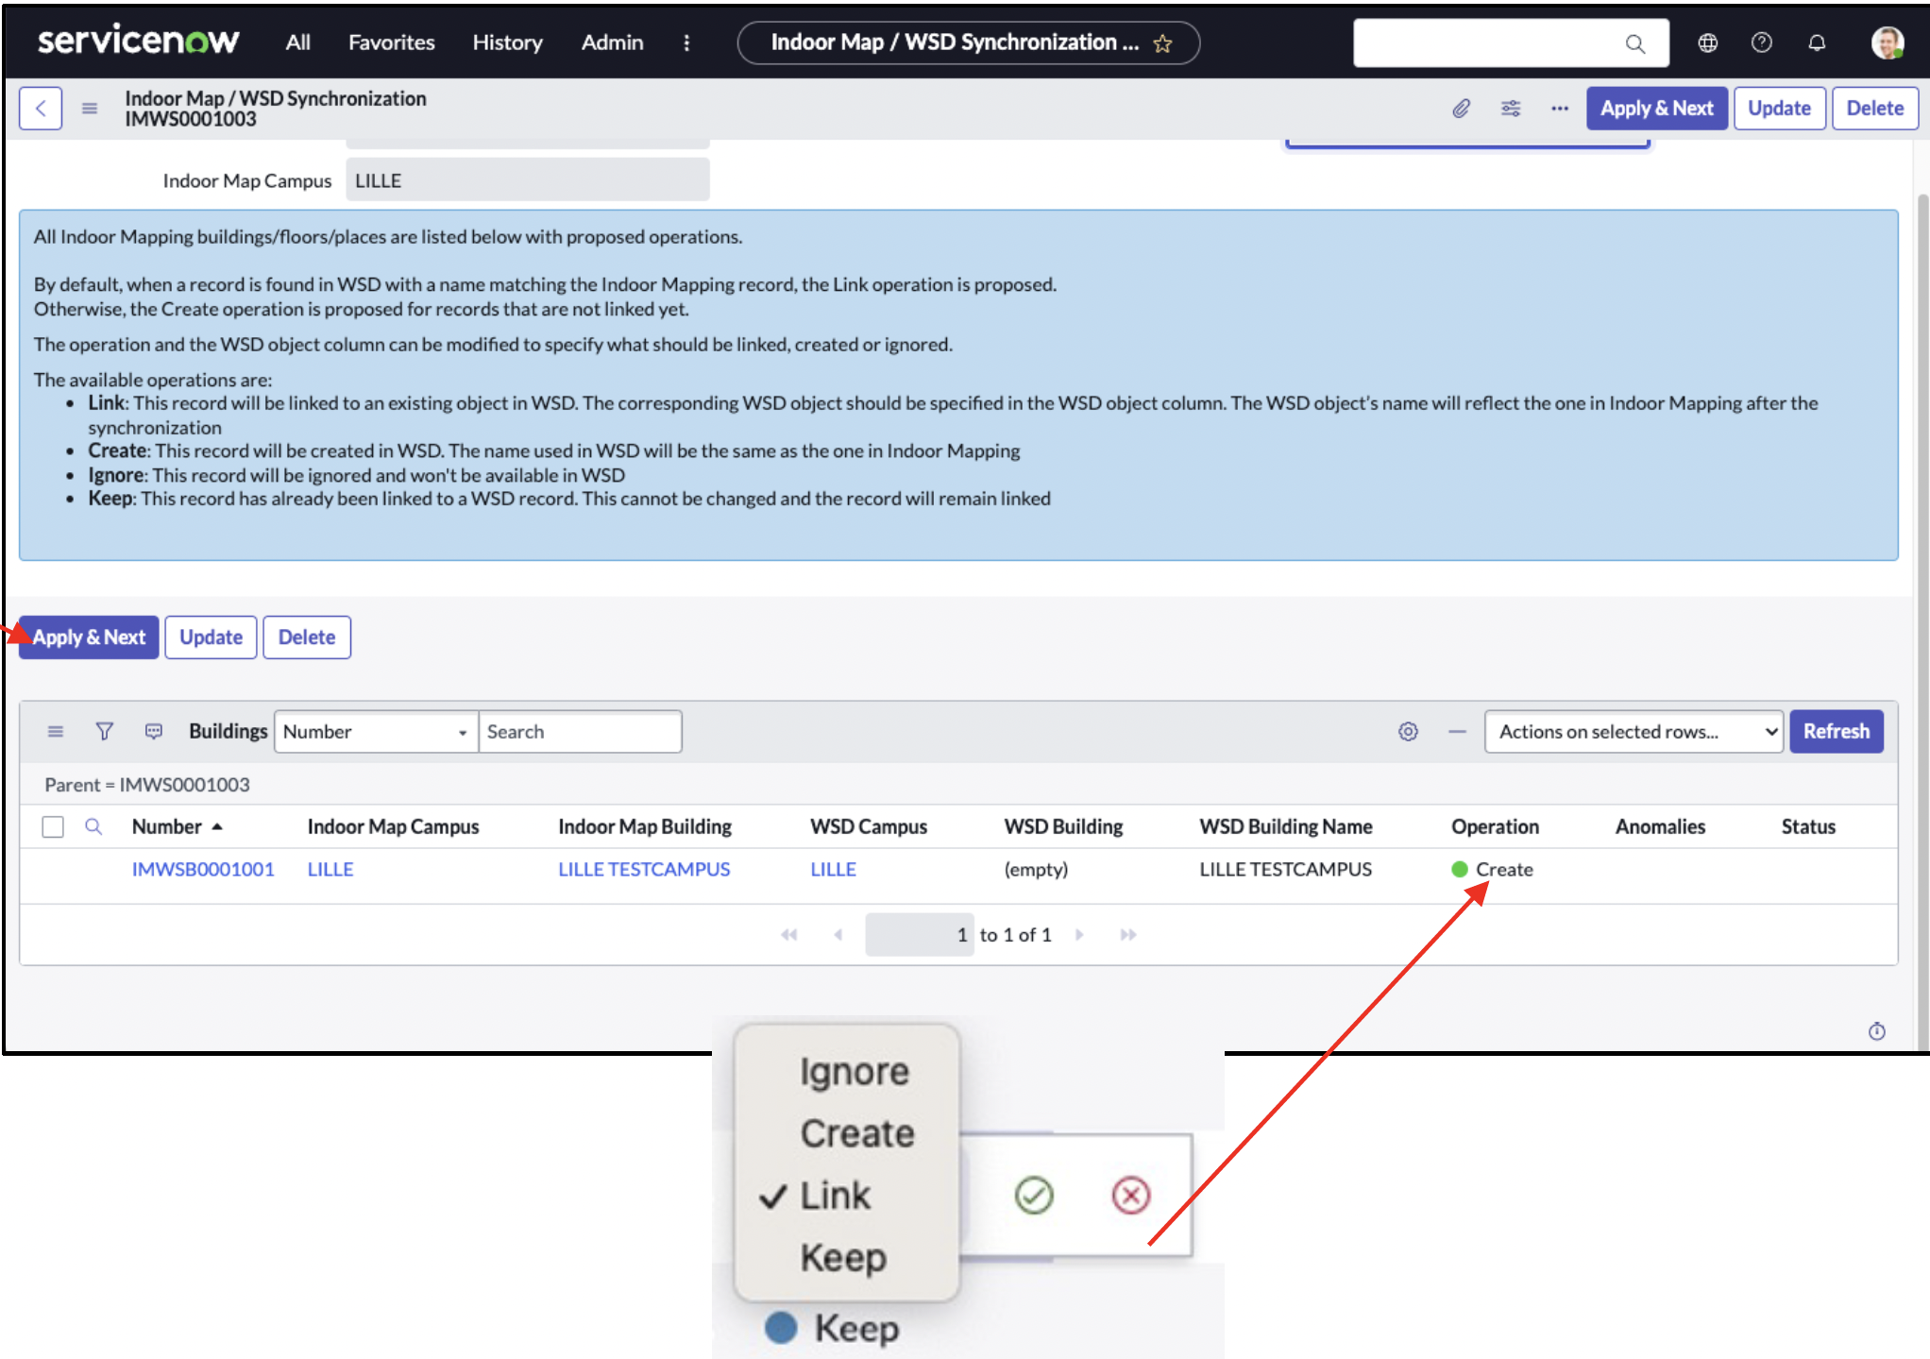Choose Keep in the operation menu

(843, 1257)
